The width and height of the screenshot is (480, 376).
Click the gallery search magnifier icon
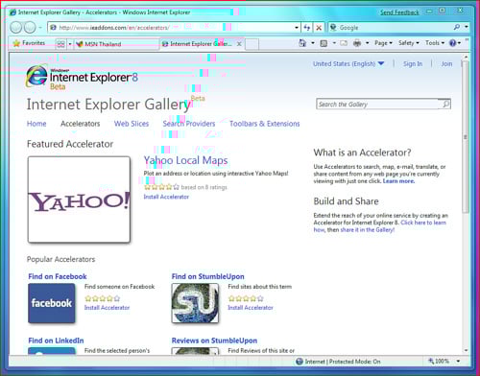(x=445, y=104)
